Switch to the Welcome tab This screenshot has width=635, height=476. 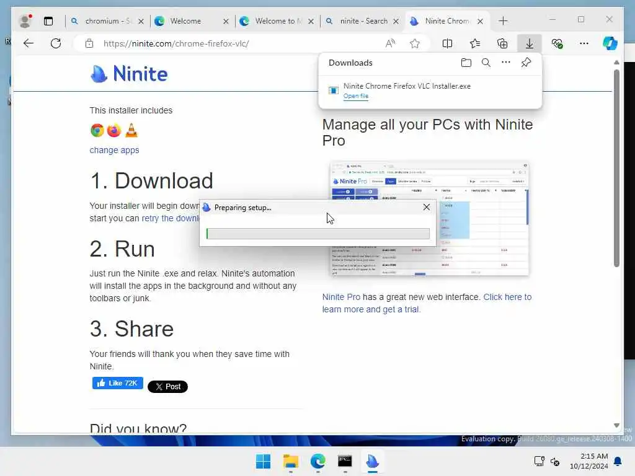tap(185, 21)
